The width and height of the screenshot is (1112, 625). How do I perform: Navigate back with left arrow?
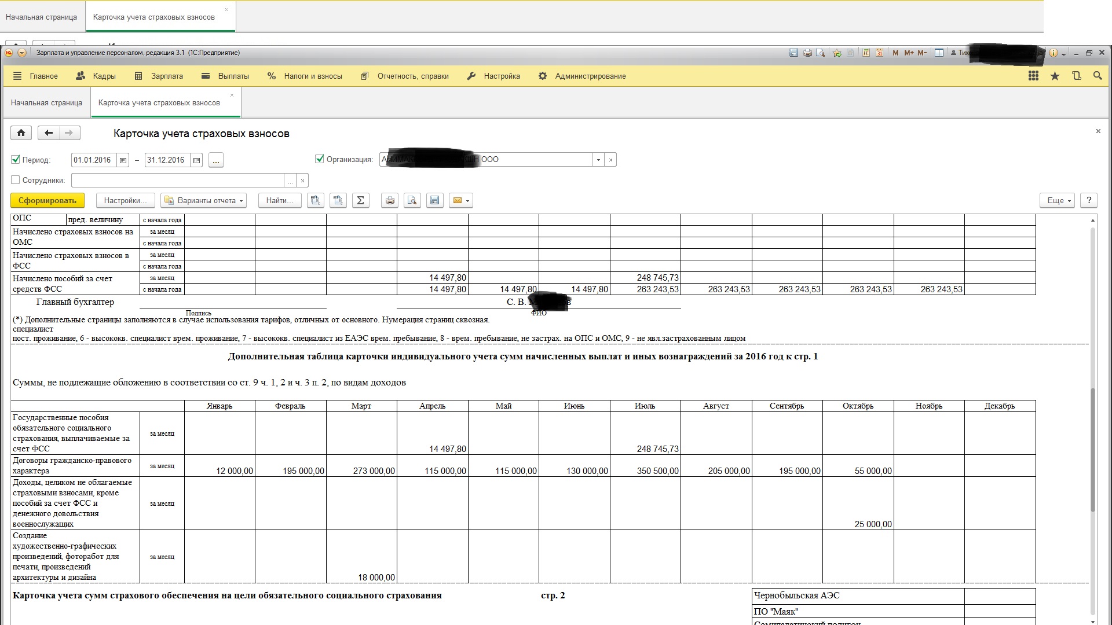click(x=49, y=133)
